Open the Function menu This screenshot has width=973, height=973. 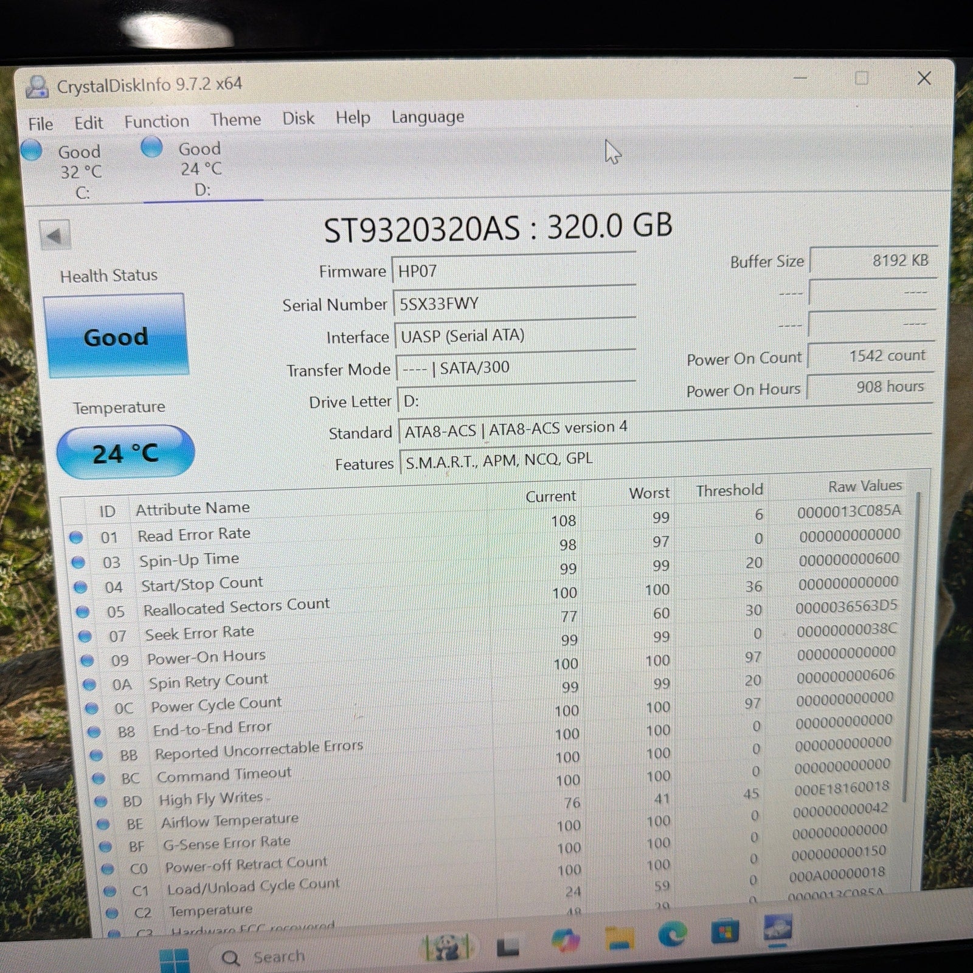pos(157,122)
